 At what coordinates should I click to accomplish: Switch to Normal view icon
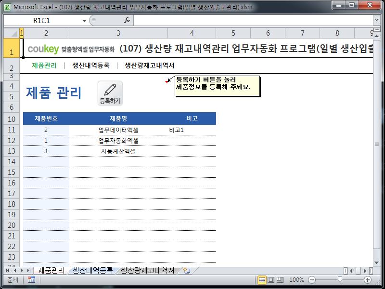point(262,280)
